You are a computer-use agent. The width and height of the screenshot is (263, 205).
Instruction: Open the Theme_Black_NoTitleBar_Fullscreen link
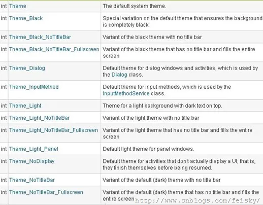coord(54,49)
